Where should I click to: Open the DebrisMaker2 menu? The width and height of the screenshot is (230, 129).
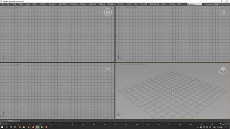point(155,4)
